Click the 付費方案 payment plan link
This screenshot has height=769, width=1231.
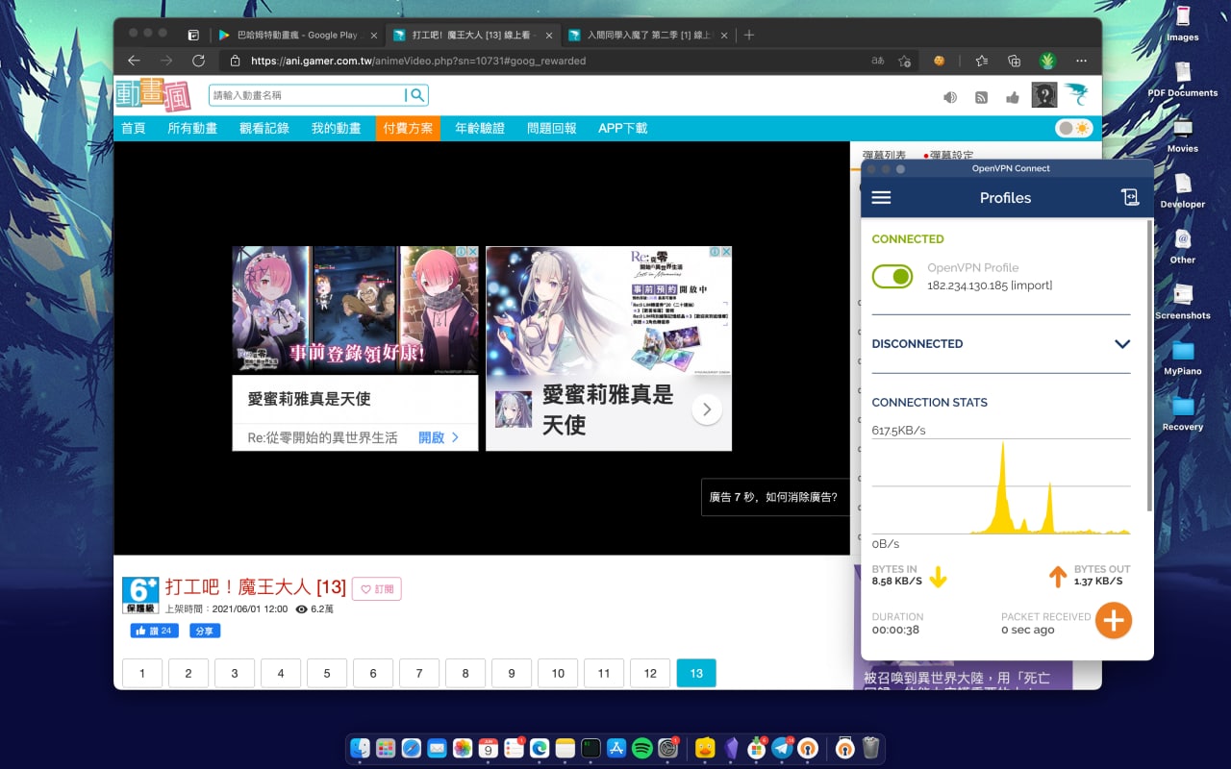pyautogui.click(x=408, y=128)
